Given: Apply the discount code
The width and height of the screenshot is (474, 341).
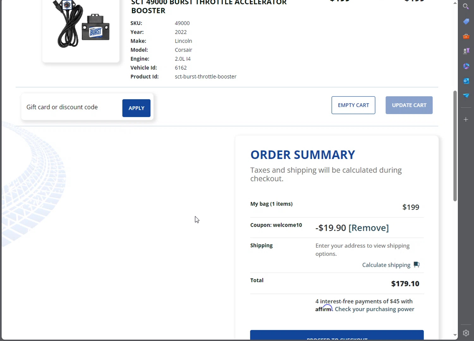Looking at the screenshot, I should (x=136, y=108).
